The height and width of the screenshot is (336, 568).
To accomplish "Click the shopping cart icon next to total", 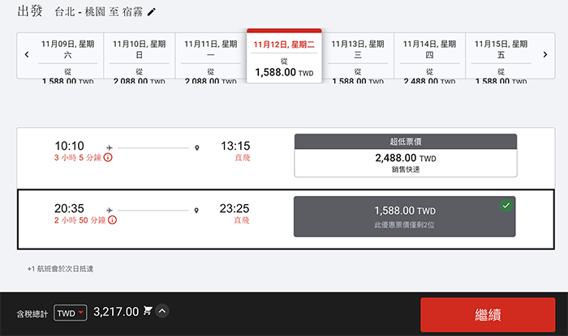I will coord(148,310).
